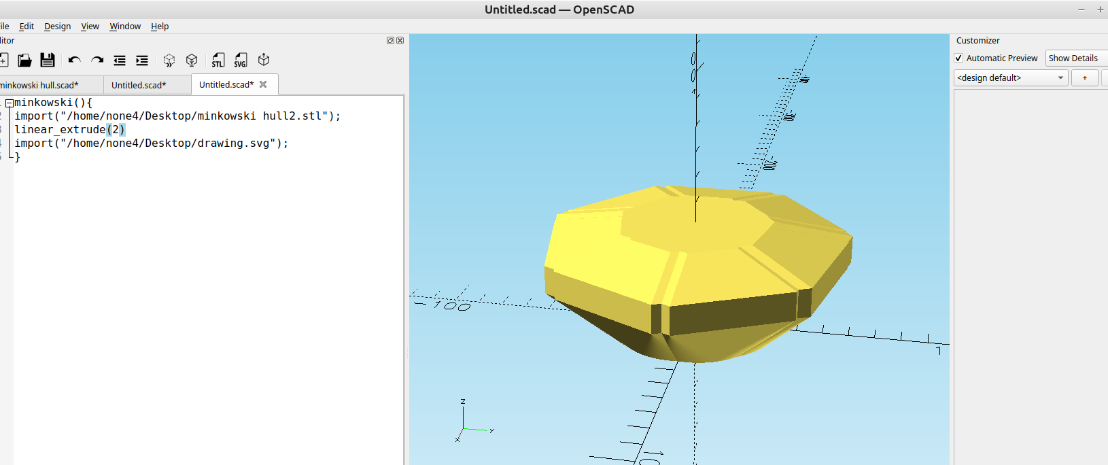Run Preview with the dashed cube icon

click(169, 61)
